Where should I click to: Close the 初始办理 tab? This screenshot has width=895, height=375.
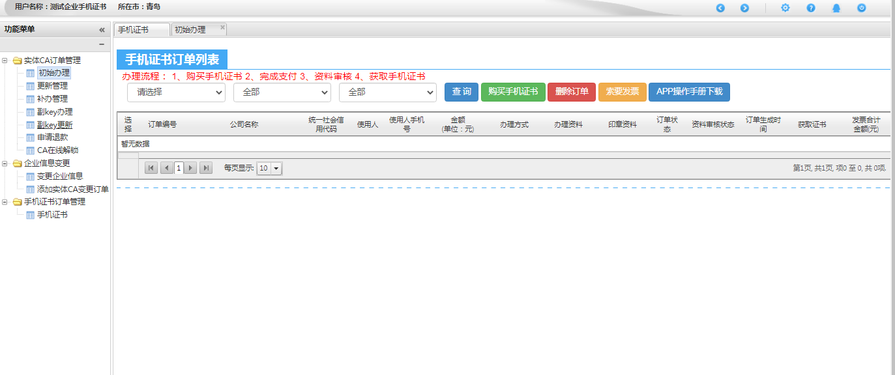[x=223, y=27]
